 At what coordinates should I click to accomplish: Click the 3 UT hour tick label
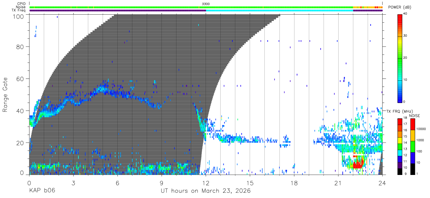tap(73, 183)
